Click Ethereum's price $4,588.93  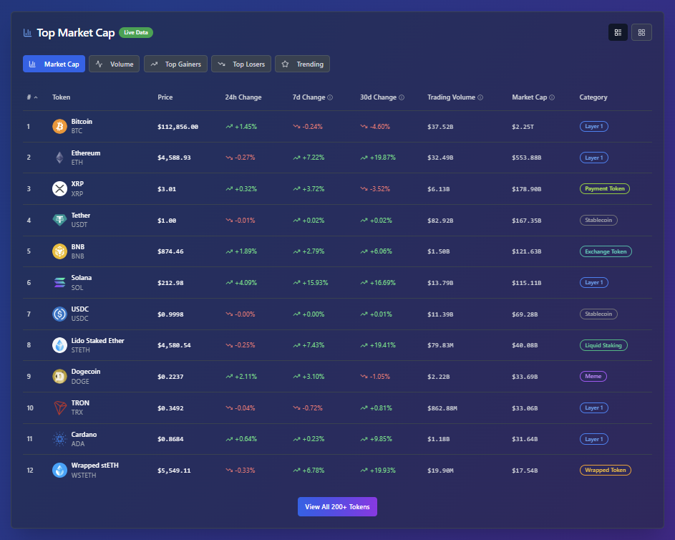[174, 158]
